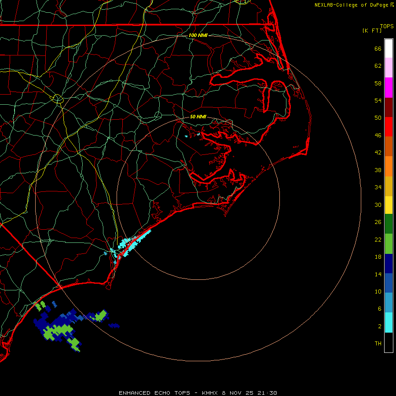This screenshot has height=396, width=396.
Task: Click the legend value 30
Action: point(378,205)
